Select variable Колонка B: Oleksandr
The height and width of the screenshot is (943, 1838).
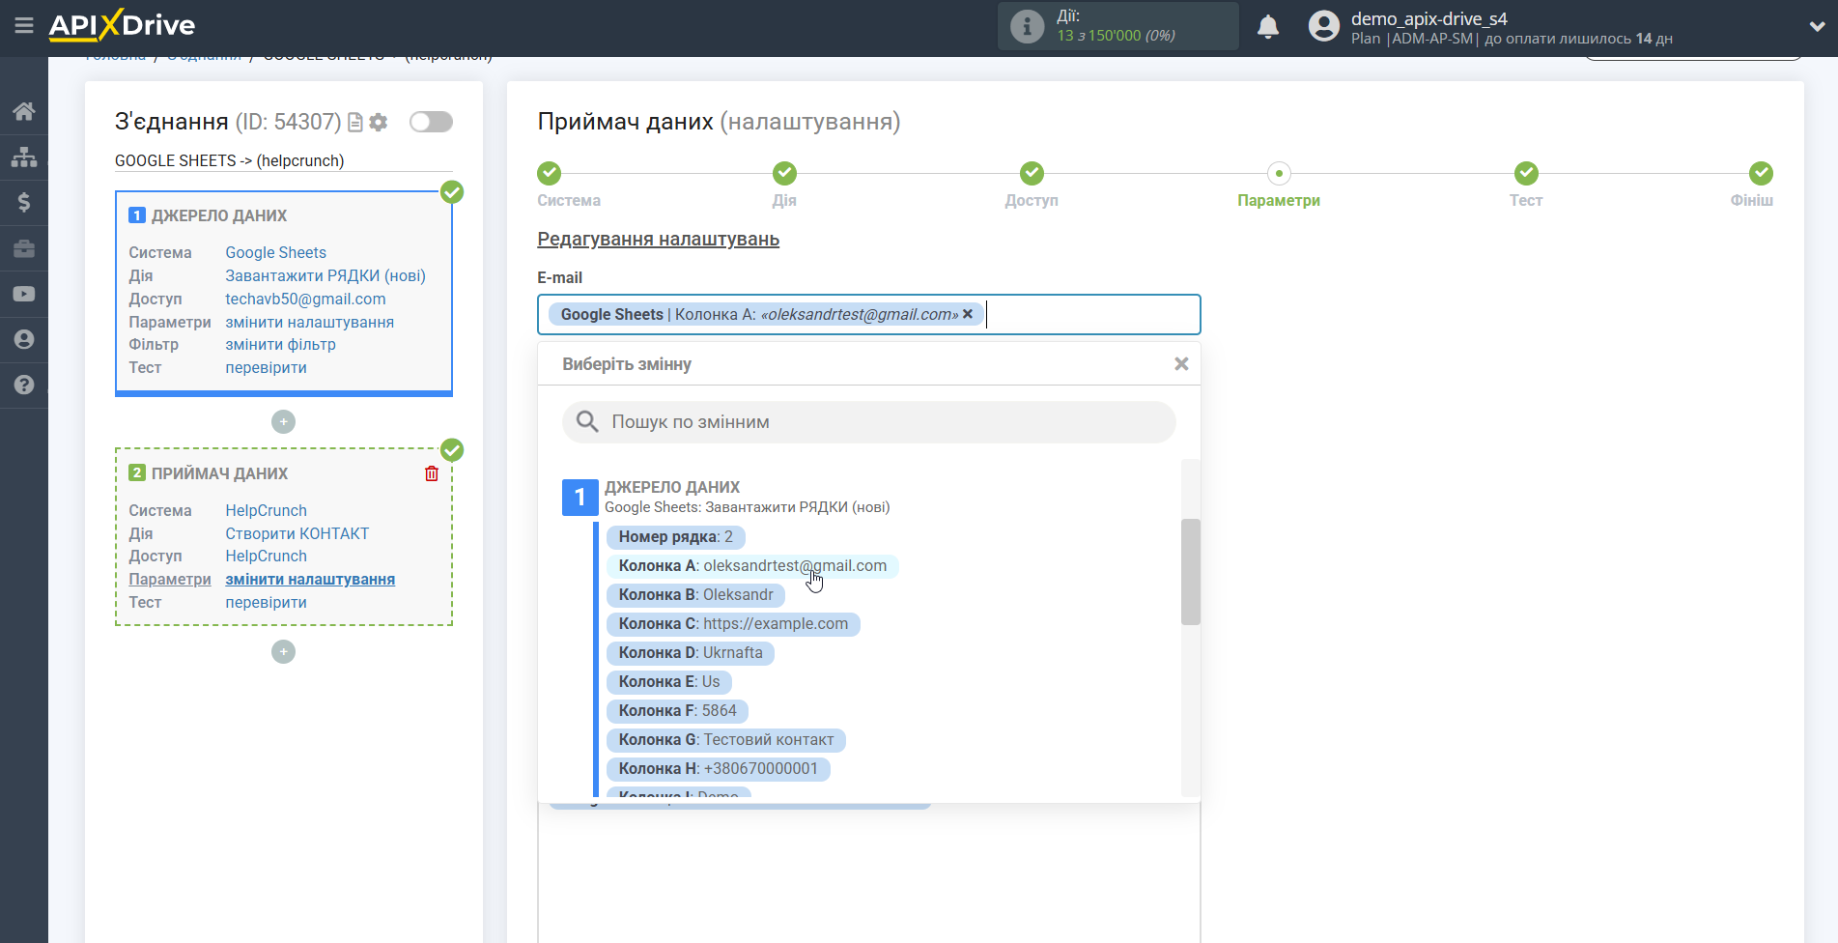coord(696,595)
